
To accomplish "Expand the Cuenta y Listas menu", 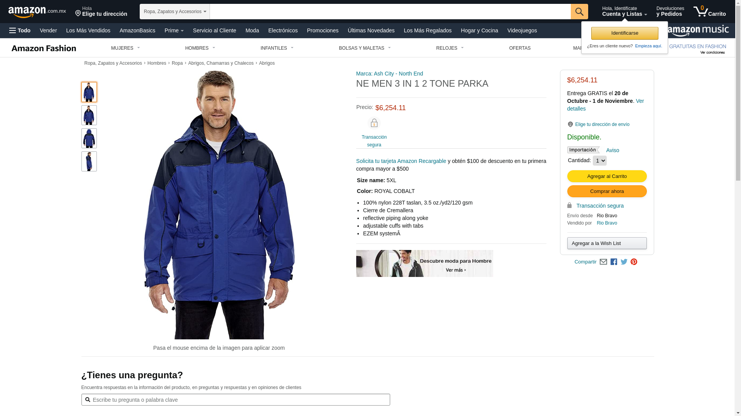I will (x=624, y=11).
